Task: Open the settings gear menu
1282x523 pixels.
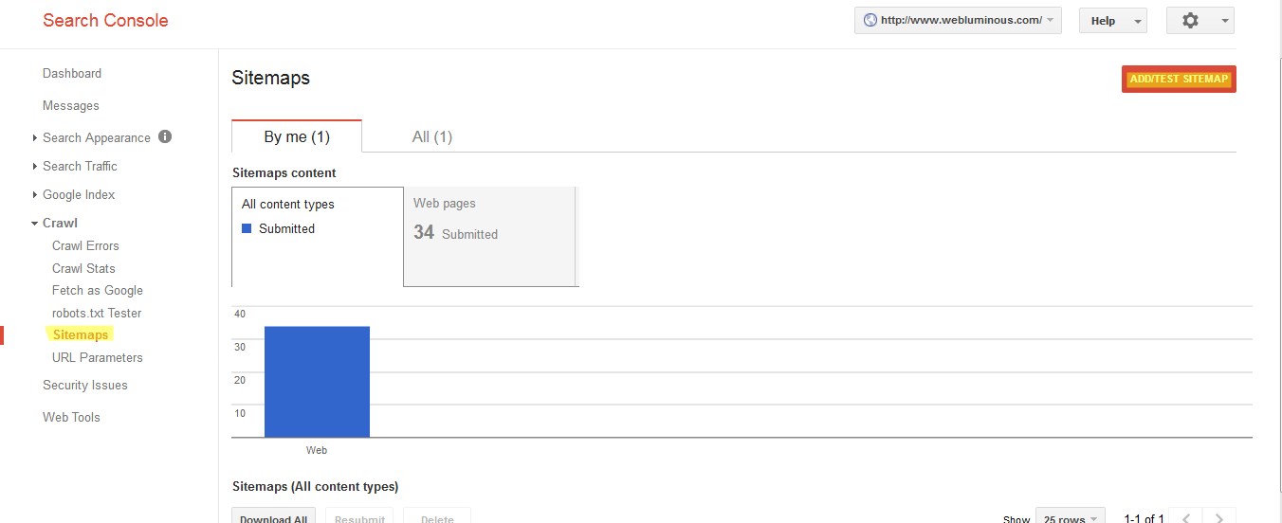Action: pyautogui.click(x=1200, y=20)
